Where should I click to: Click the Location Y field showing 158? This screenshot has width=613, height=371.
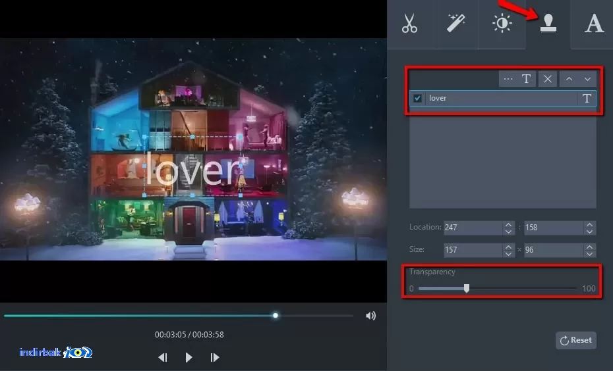[554, 228]
